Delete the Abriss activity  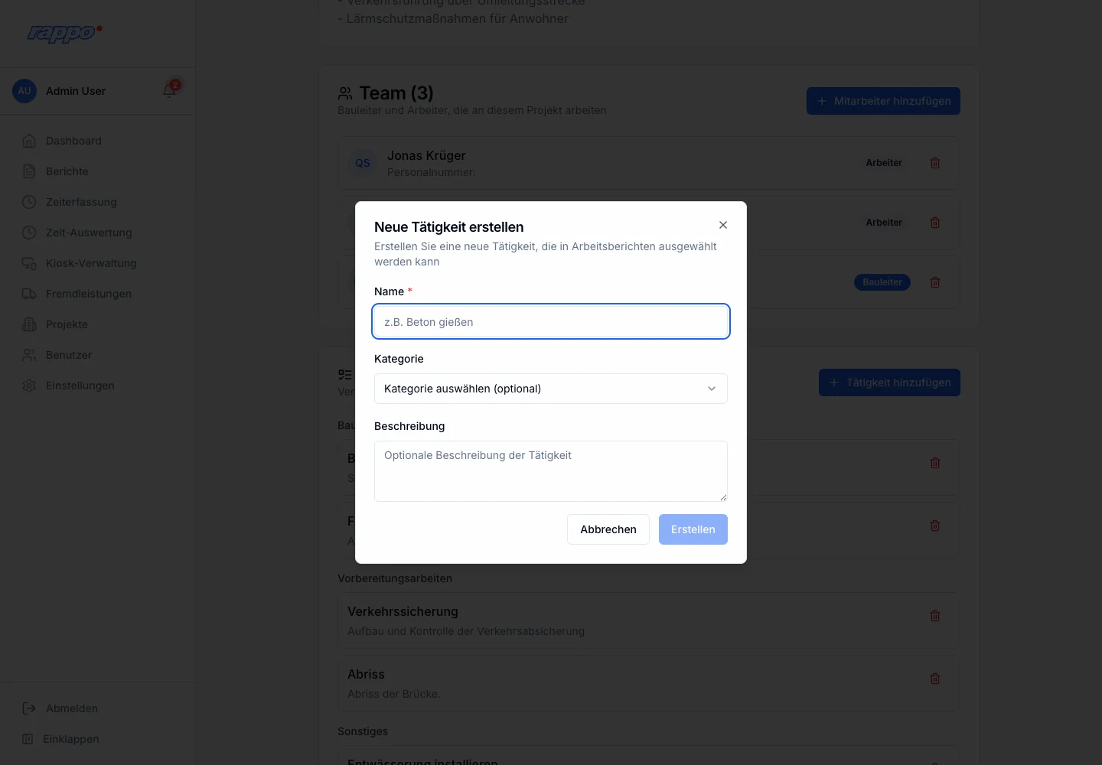(935, 679)
